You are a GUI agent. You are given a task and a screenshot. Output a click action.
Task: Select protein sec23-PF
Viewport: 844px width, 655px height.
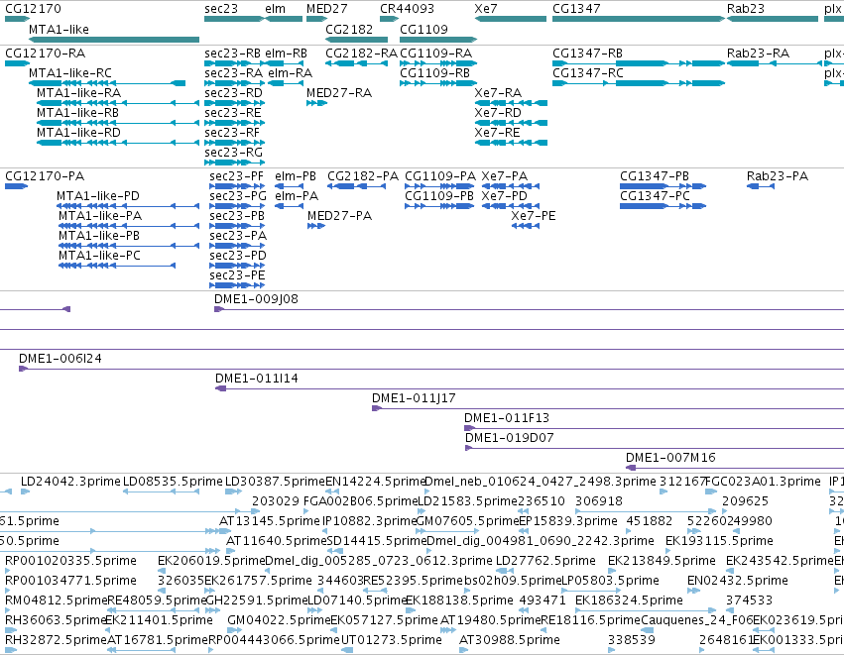click(237, 186)
